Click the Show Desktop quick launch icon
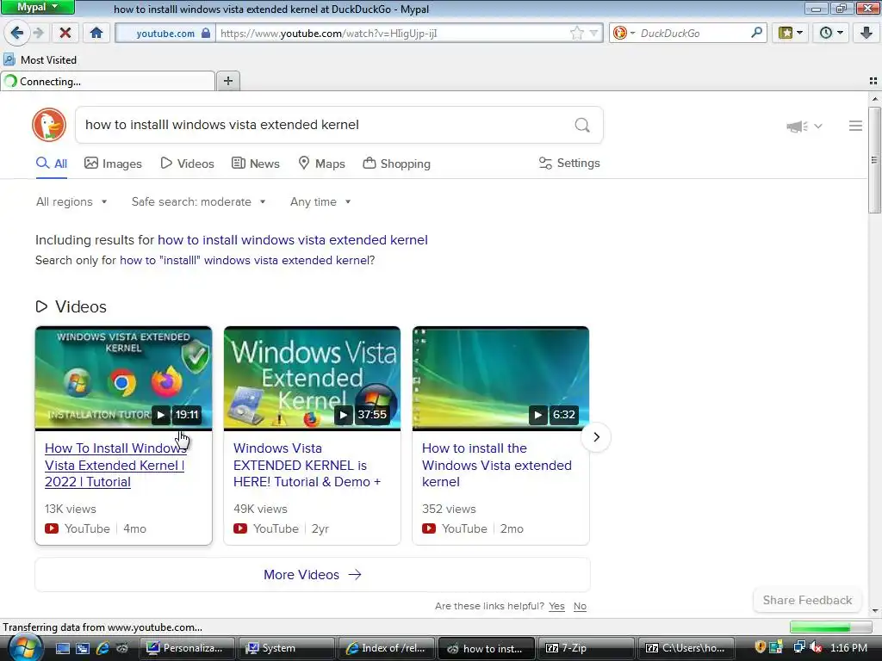This screenshot has width=882, height=661. (62, 648)
